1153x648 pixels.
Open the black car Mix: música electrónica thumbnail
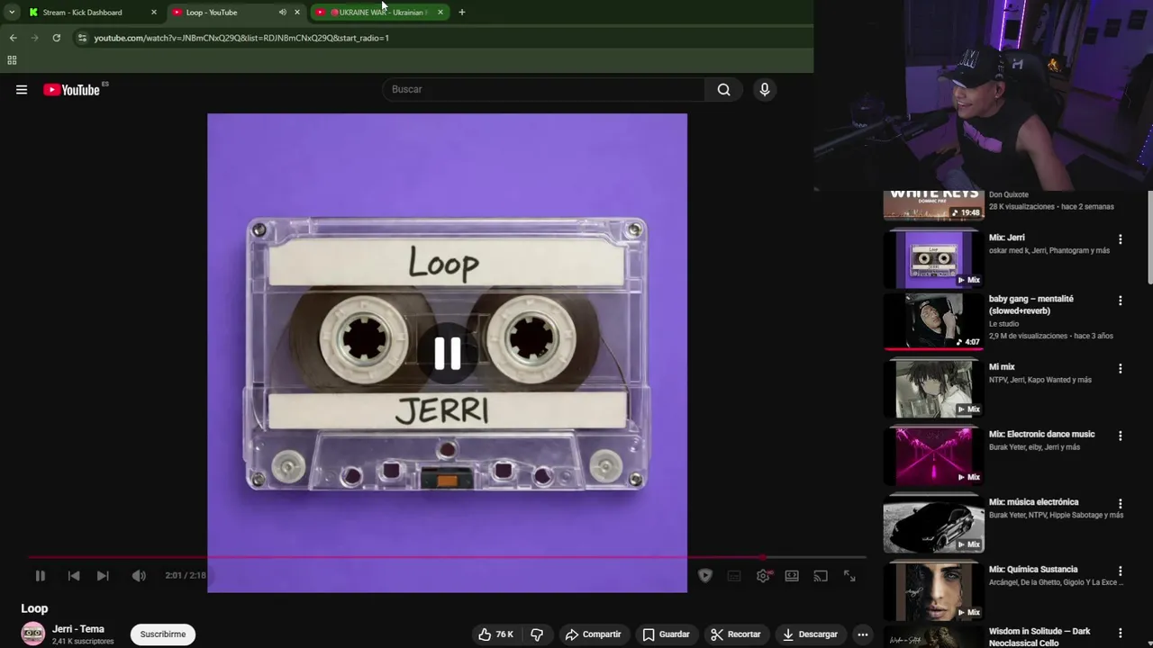coord(933,524)
